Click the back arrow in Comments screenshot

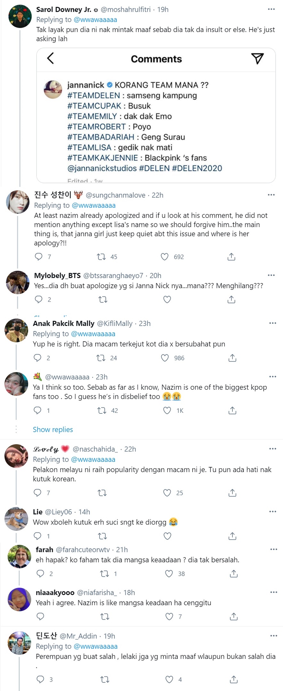pos(51,58)
